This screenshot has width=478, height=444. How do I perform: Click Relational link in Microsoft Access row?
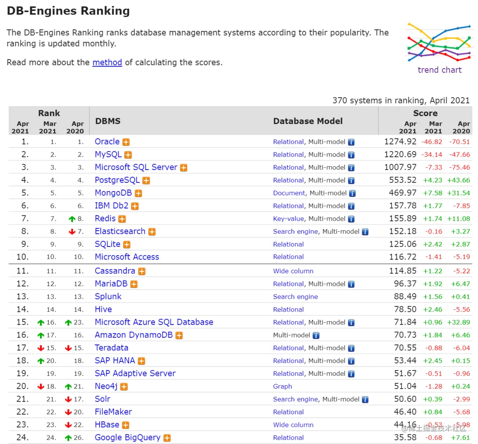coord(288,257)
